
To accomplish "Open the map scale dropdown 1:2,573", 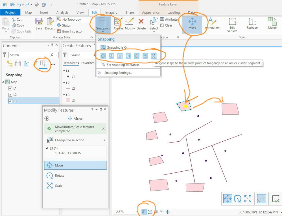I will click(x=137, y=212).
